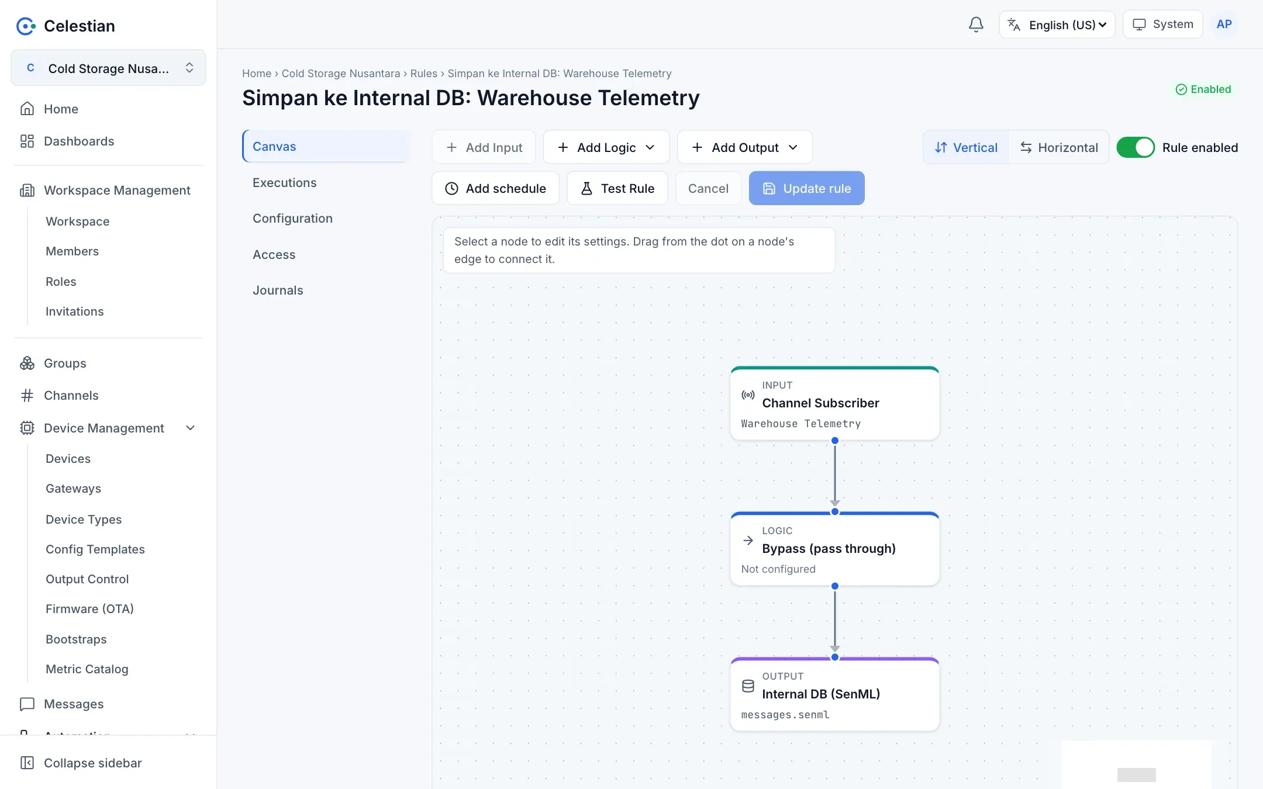Click the Channel Subscriber broadcast icon
This screenshot has width=1263, height=789.
click(x=748, y=394)
